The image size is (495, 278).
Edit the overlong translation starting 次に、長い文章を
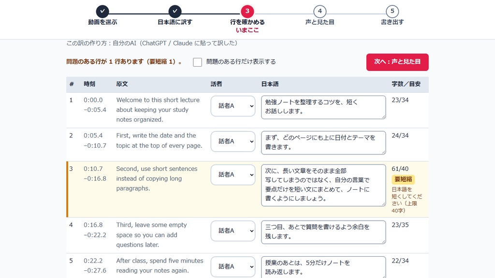(323, 185)
